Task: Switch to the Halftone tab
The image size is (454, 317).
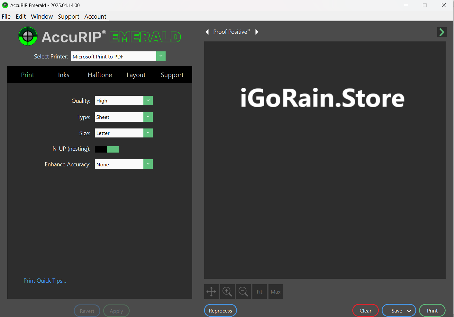Action: 100,75
